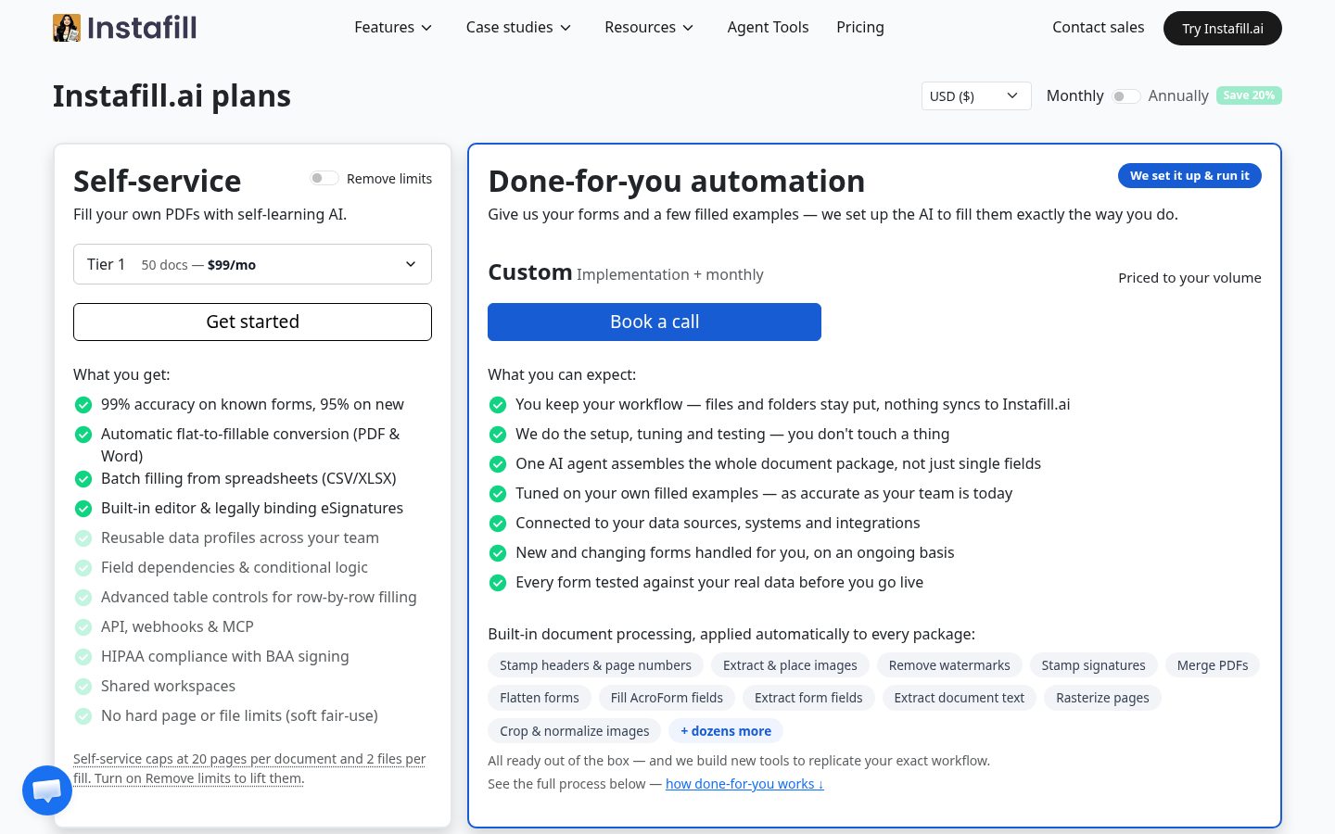The height and width of the screenshot is (834, 1335).
Task: Click the What you get: label
Action: tap(121, 375)
